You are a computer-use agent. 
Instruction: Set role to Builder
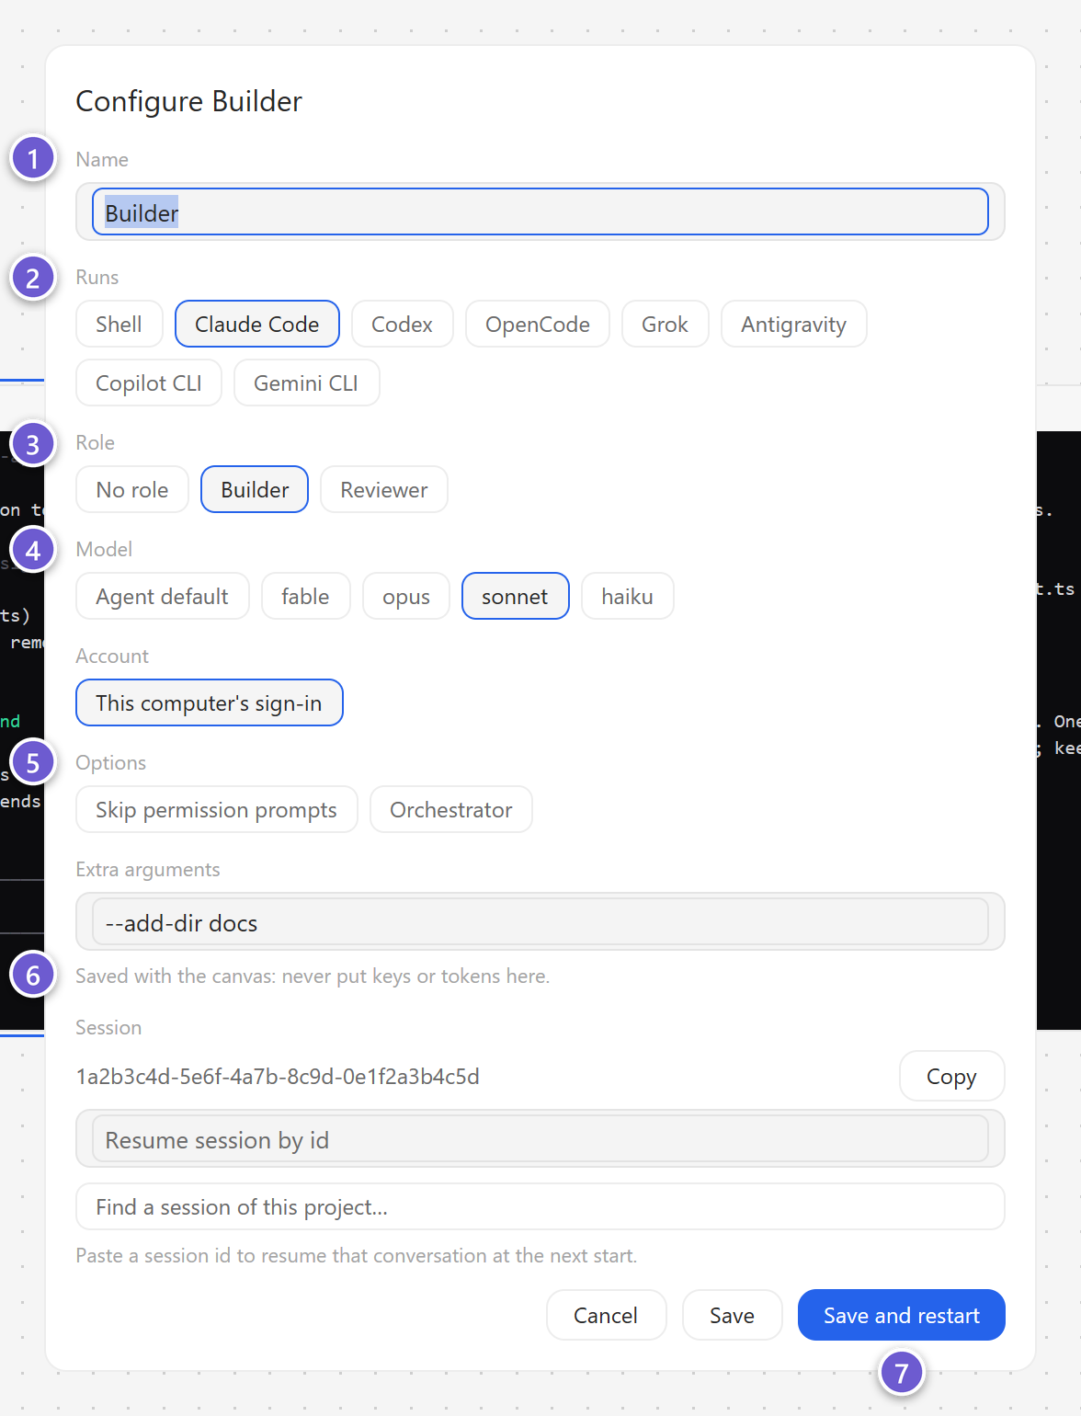point(255,490)
